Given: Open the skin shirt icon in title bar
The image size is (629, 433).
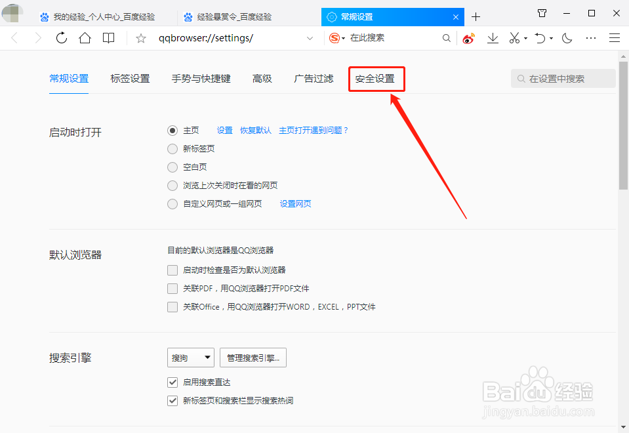Looking at the screenshot, I should click(542, 13).
